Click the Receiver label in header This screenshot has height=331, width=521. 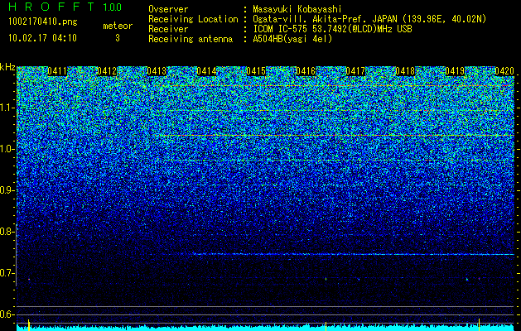pyautogui.click(x=168, y=29)
